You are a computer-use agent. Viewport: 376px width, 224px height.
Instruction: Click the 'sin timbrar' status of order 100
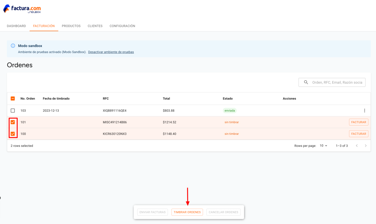[x=232, y=134]
